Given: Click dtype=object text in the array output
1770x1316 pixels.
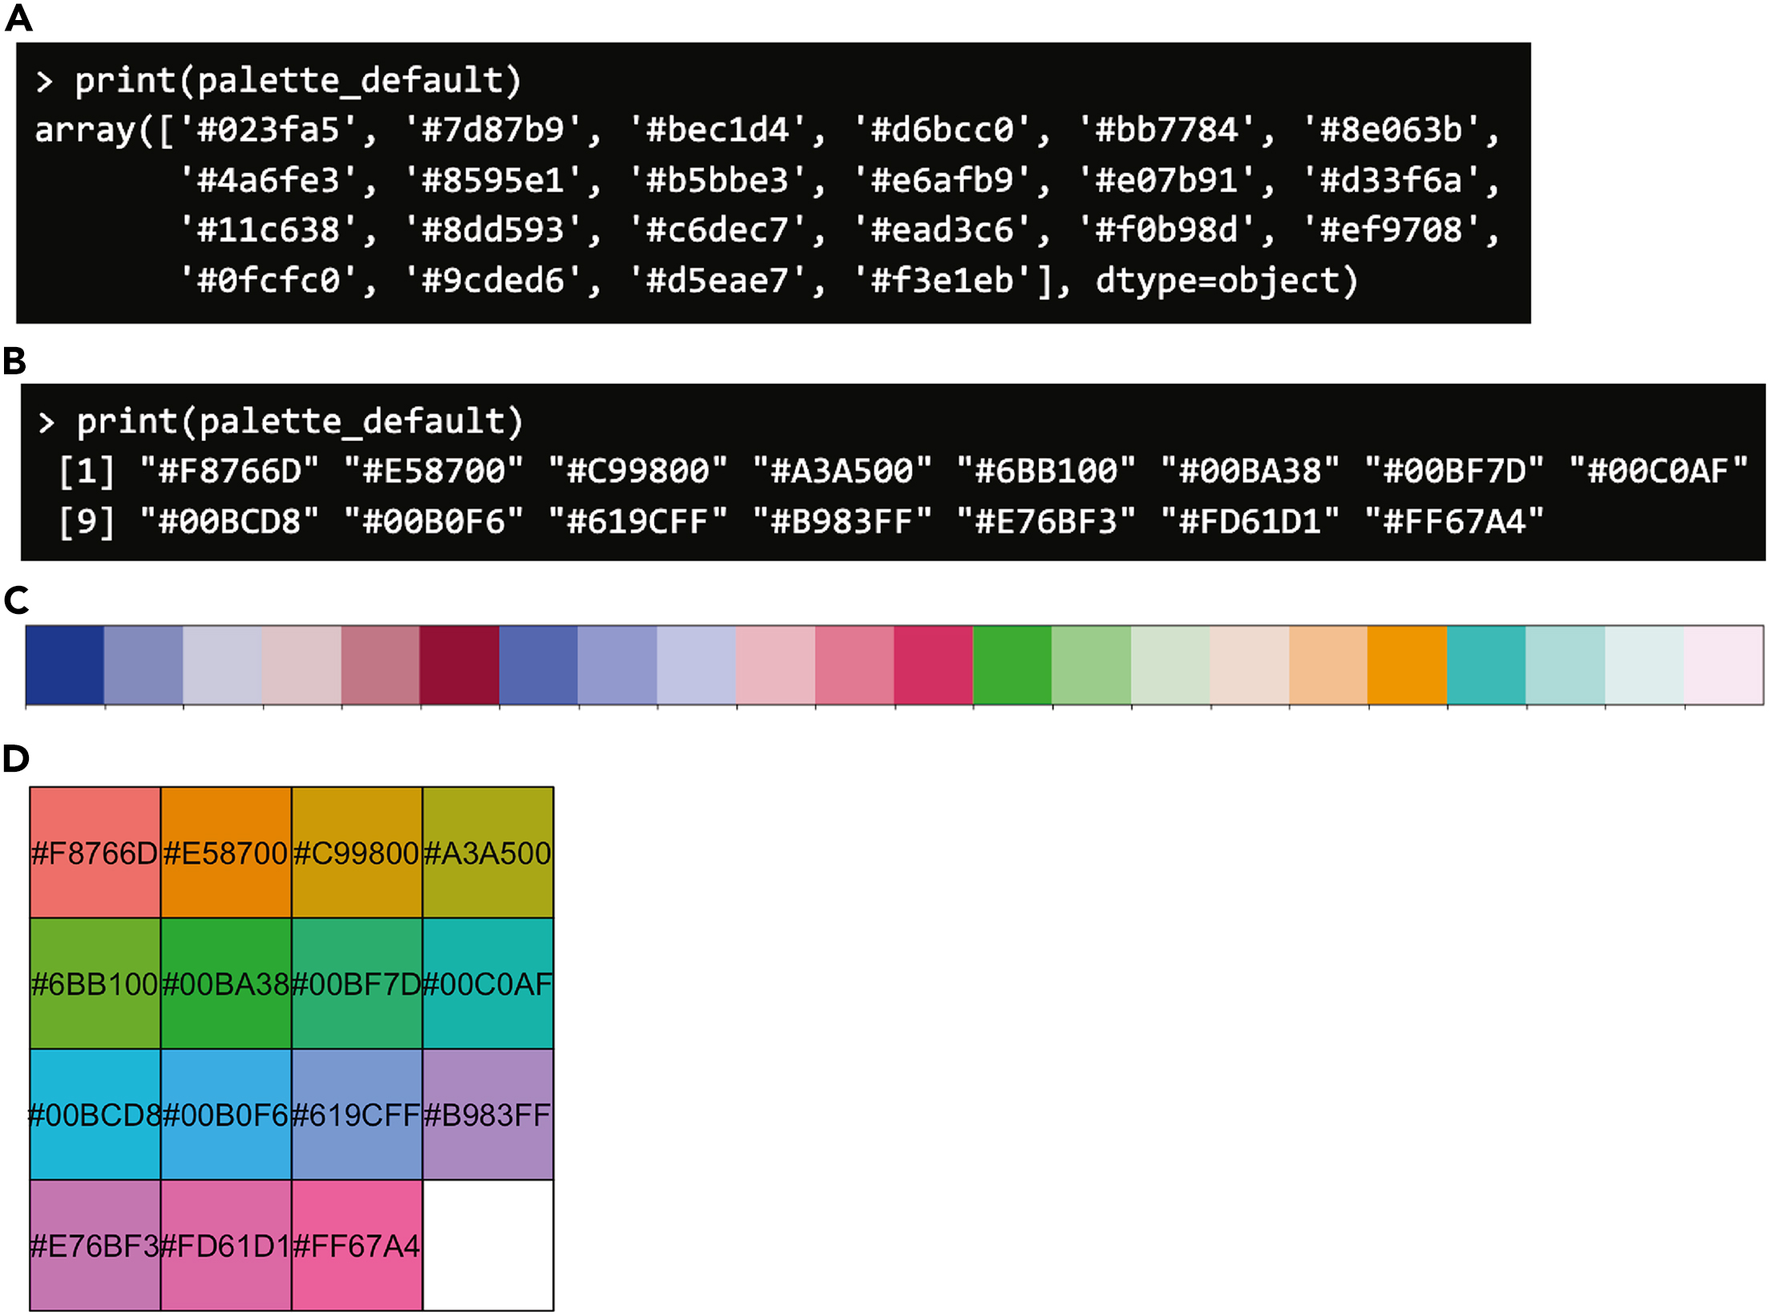Looking at the screenshot, I should [1226, 281].
